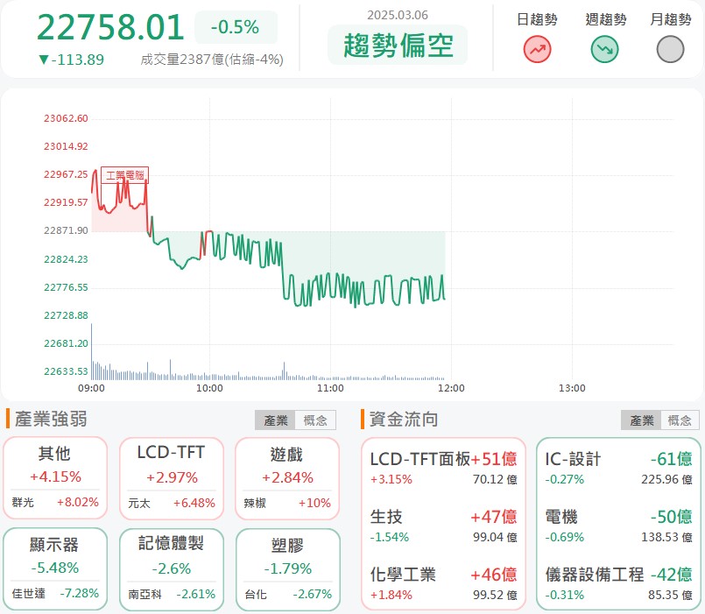This screenshot has width=705, height=614.
Task: Click the gray monthly trend circle icon
Action: [670, 49]
